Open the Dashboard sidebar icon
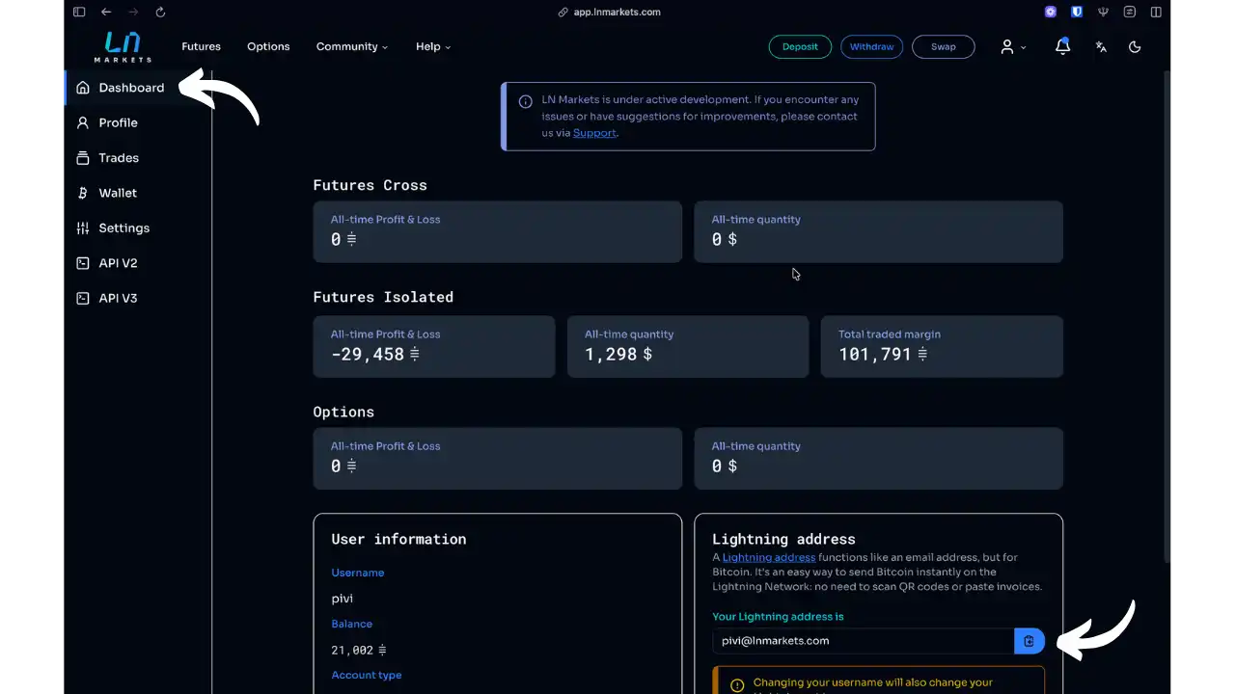The height and width of the screenshot is (694, 1235). (82, 88)
